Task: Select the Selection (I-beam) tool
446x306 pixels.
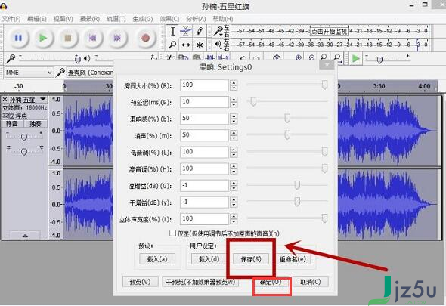Action: point(172,31)
